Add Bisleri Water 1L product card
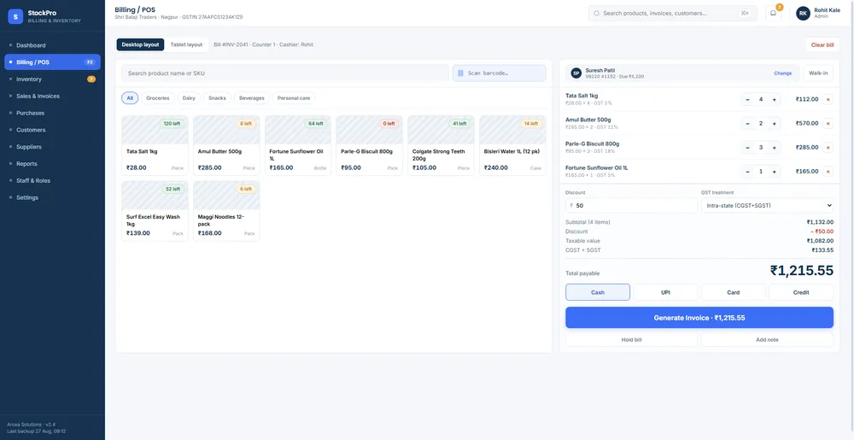The height and width of the screenshot is (440, 854). coord(512,145)
